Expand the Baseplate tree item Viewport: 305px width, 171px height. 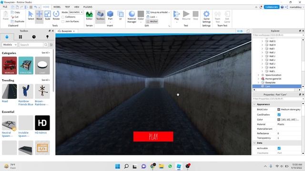coord(258,83)
